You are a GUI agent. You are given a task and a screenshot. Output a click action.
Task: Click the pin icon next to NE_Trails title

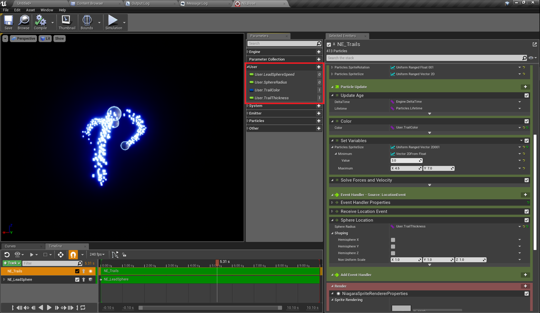pos(334,44)
